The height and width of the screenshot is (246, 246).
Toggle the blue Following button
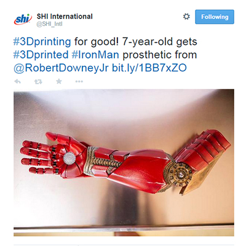click(x=215, y=17)
